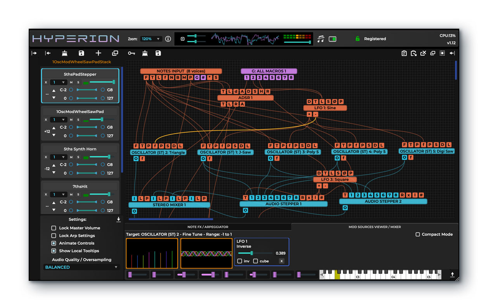Click the vertical scrollbar of the patch grid

pos(456,70)
